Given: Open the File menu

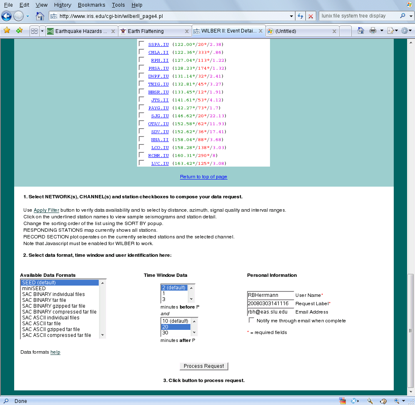Looking at the screenshot, I should [x=8, y=5].
